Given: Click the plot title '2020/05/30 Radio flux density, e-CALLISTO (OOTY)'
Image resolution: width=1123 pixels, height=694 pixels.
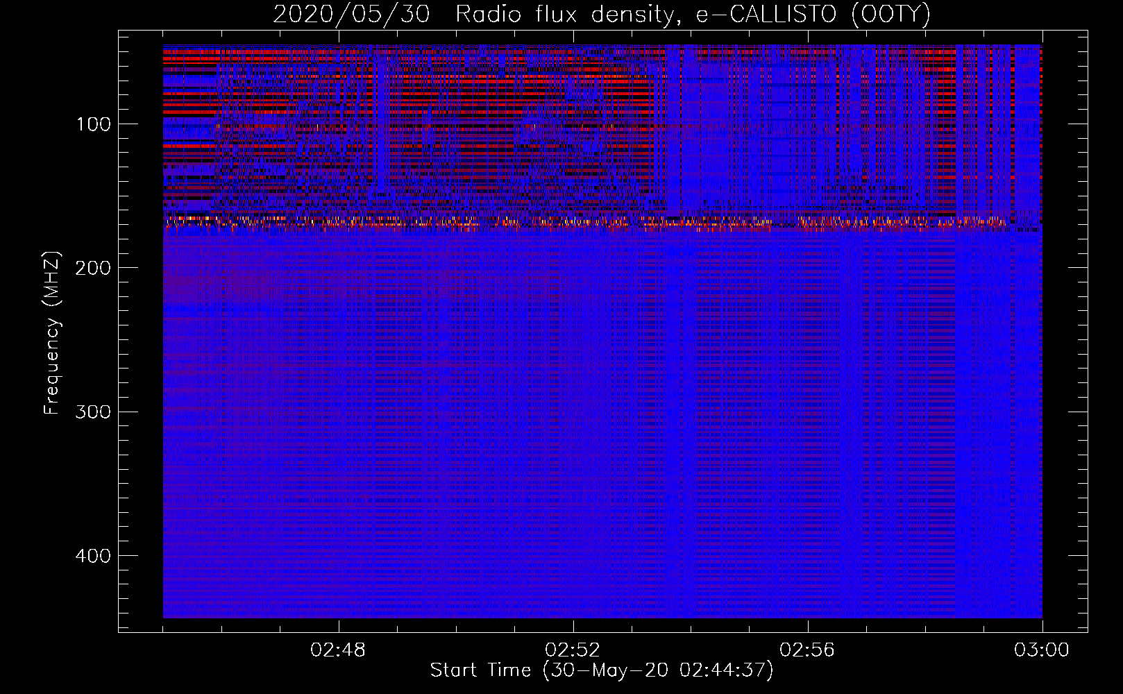Looking at the screenshot, I should [x=602, y=14].
